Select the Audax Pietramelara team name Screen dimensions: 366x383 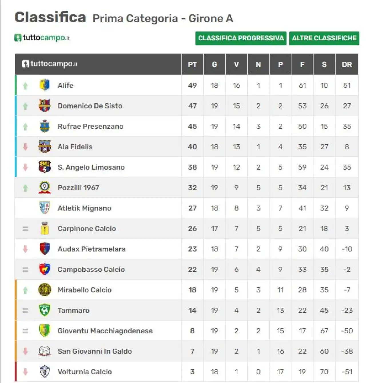(x=91, y=249)
